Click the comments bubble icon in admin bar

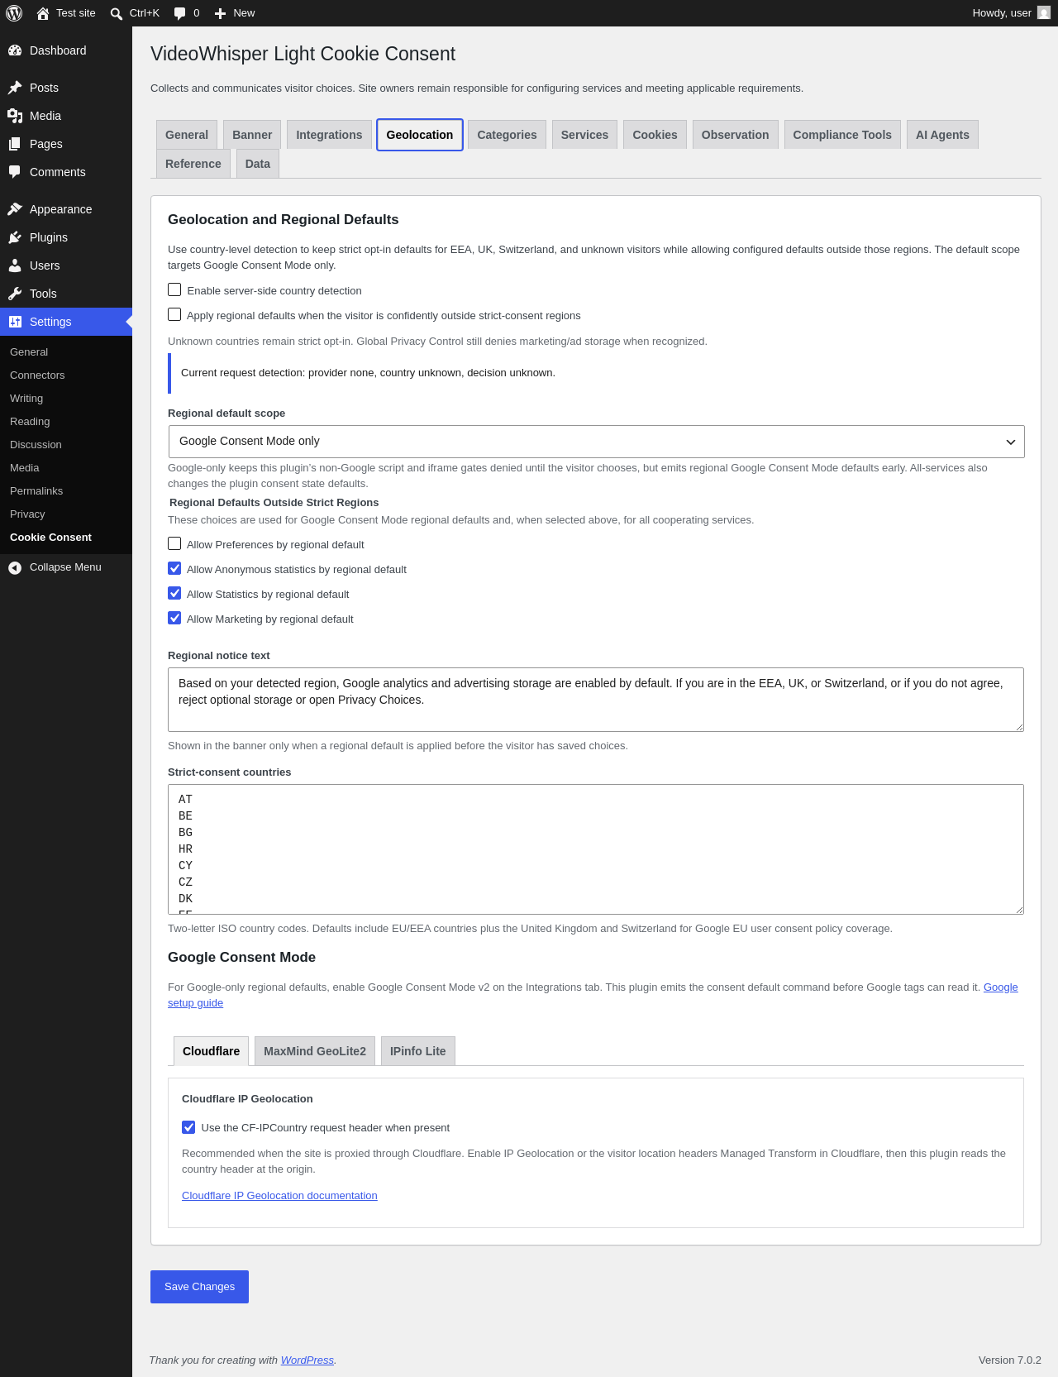coord(179,13)
